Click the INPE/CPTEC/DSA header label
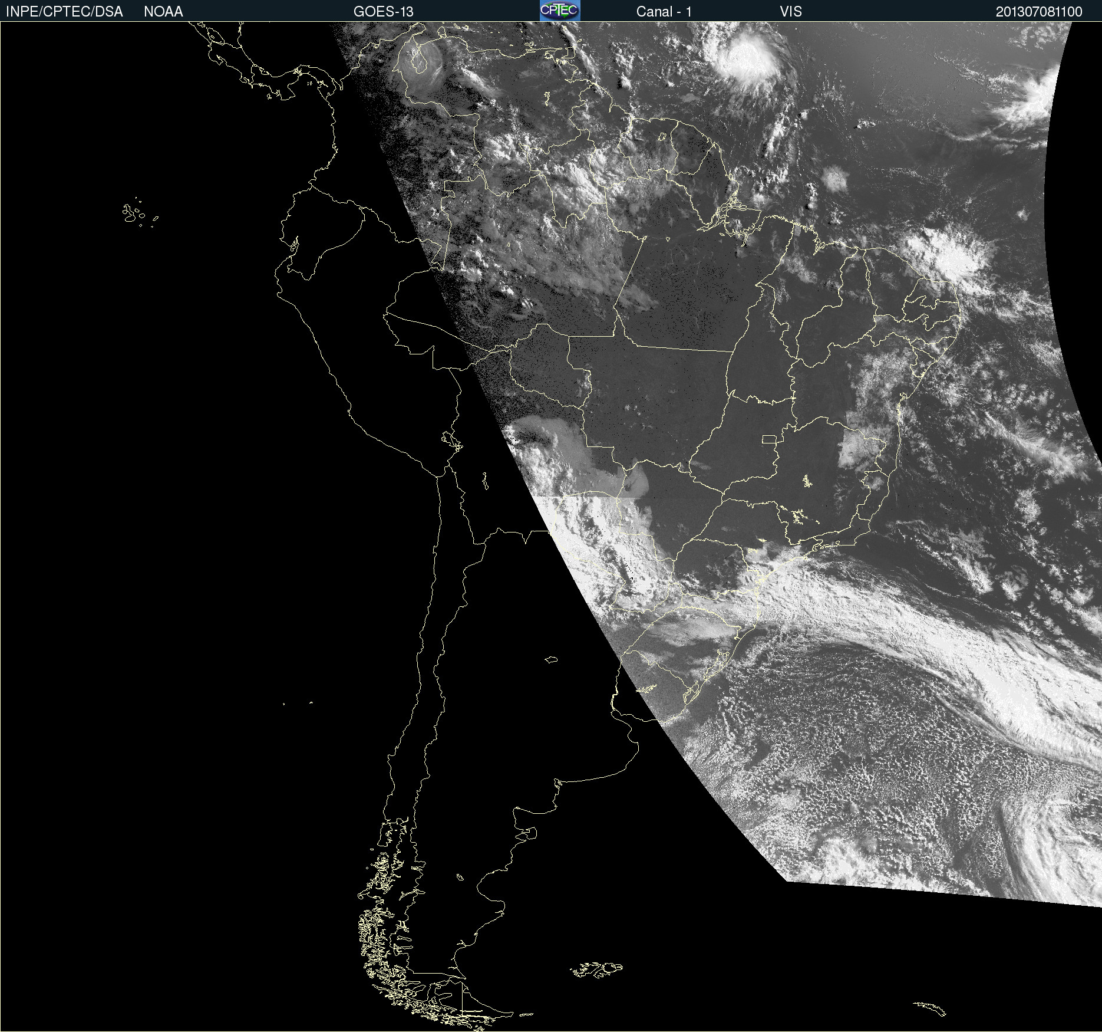1102x1032 pixels. tap(64, 12)
